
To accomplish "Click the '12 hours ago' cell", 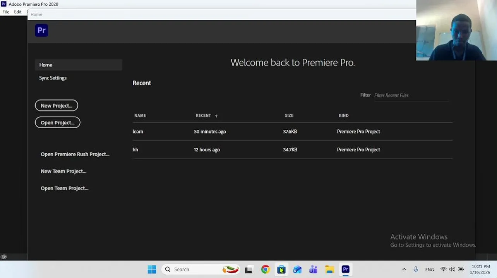I will (207, 150).
